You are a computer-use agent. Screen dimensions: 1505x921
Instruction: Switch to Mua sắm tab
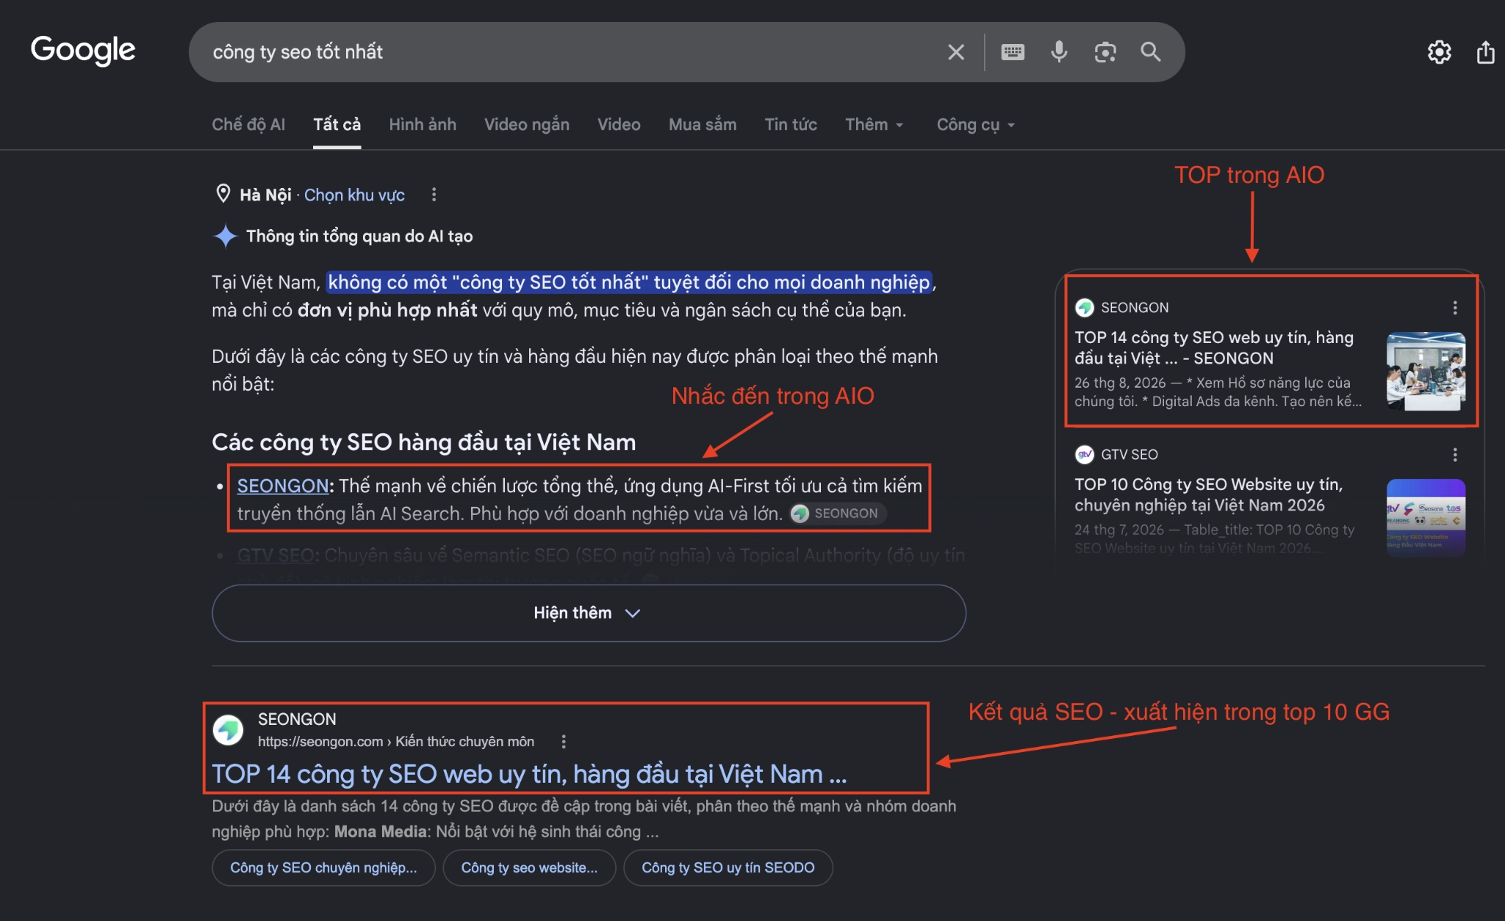(x=703, y=125)
